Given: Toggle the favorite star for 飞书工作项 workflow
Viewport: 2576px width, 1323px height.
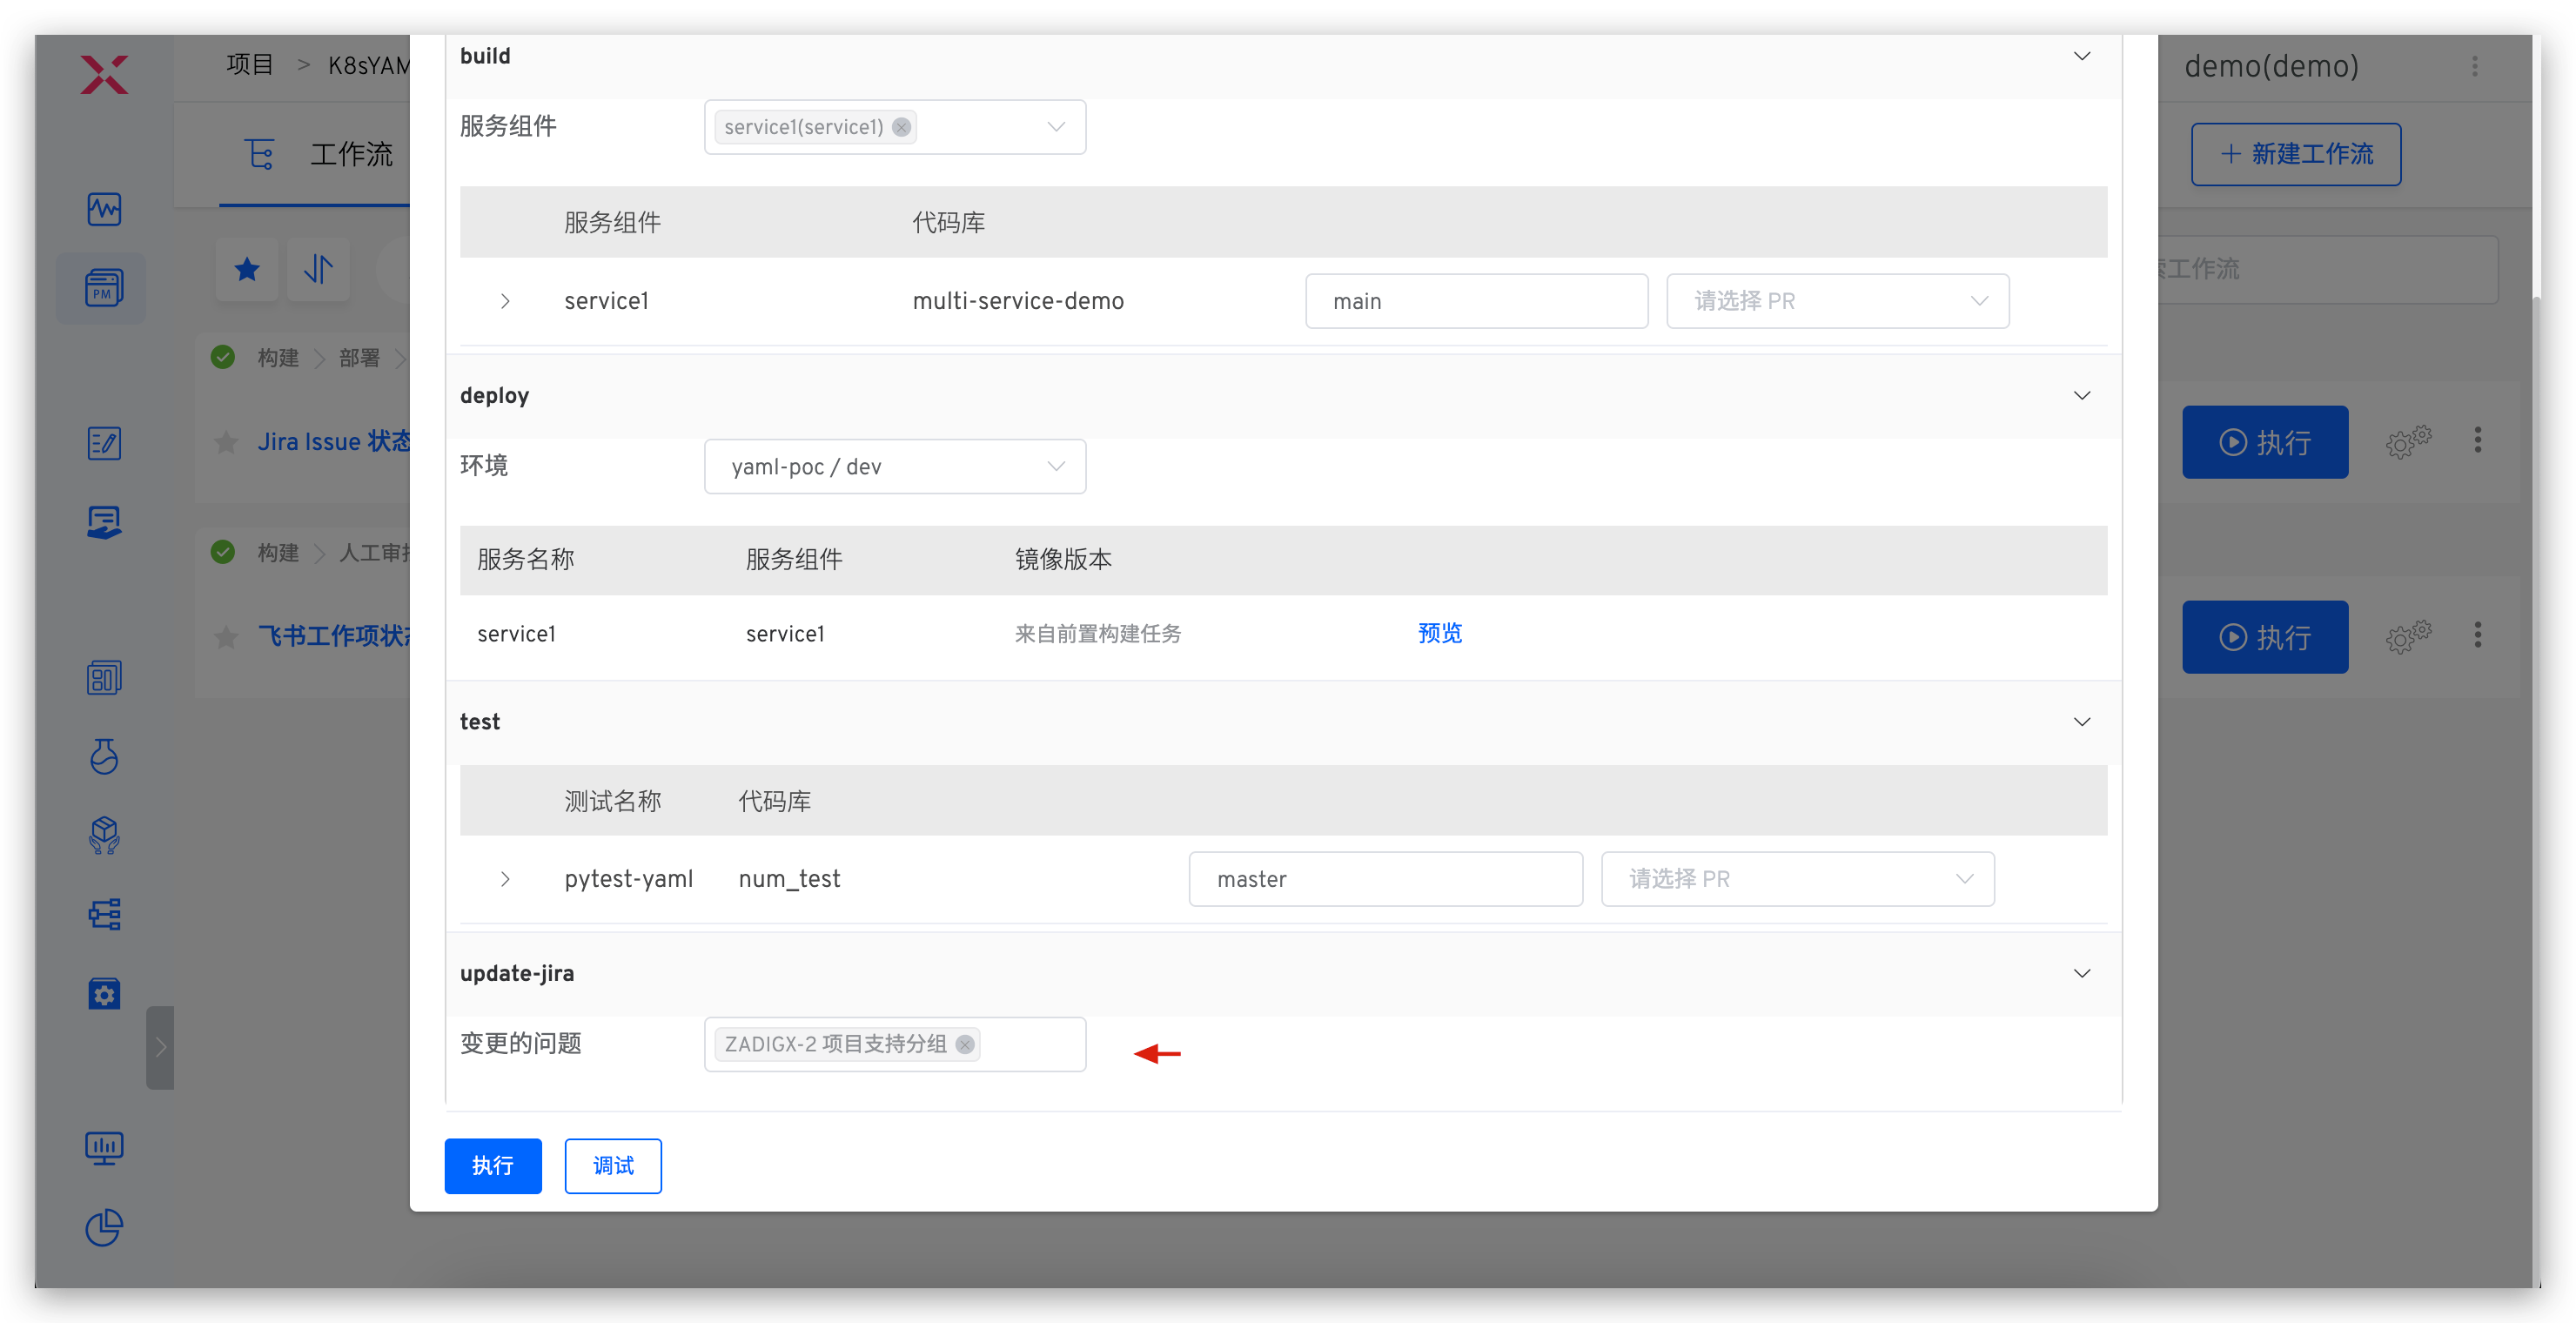Looking at the screenshot, I should click(226, 636).
